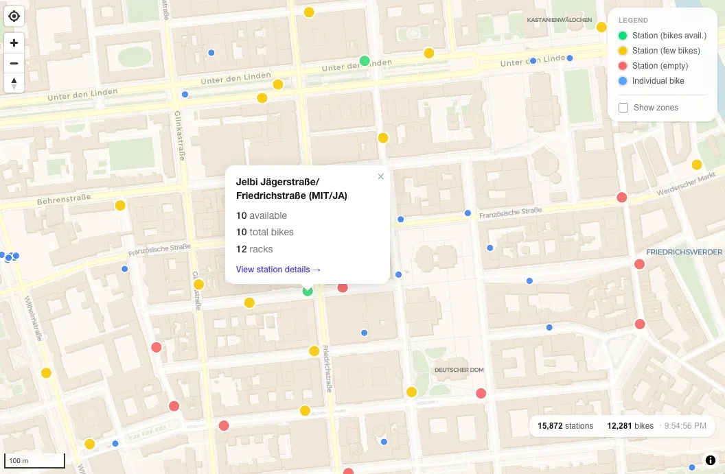Screen dimensions: 725x474
Task: Zoom out with the minus button
Action: pos(14,63)
